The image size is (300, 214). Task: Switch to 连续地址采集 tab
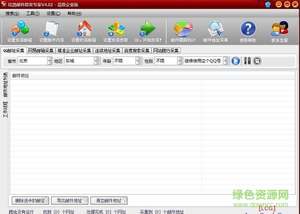(x=107, y=51)
